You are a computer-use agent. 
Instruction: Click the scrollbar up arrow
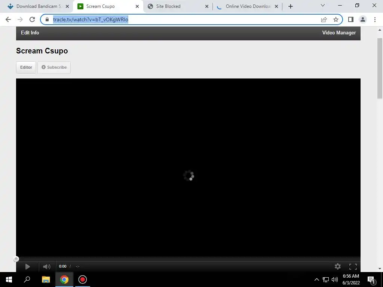tap(380, 30)
